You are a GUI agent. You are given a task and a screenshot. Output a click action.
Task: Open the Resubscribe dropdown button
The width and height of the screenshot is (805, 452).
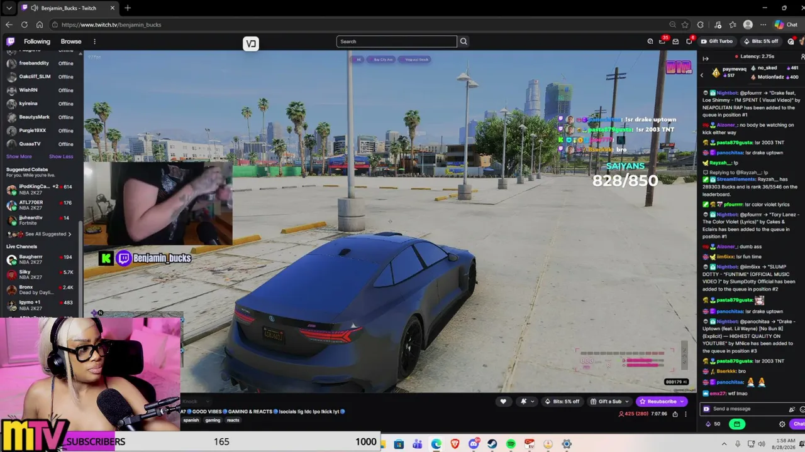(x=662, y=402)
